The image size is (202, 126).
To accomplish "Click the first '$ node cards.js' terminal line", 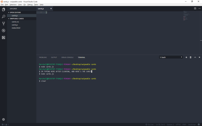I will pos(46,67).
